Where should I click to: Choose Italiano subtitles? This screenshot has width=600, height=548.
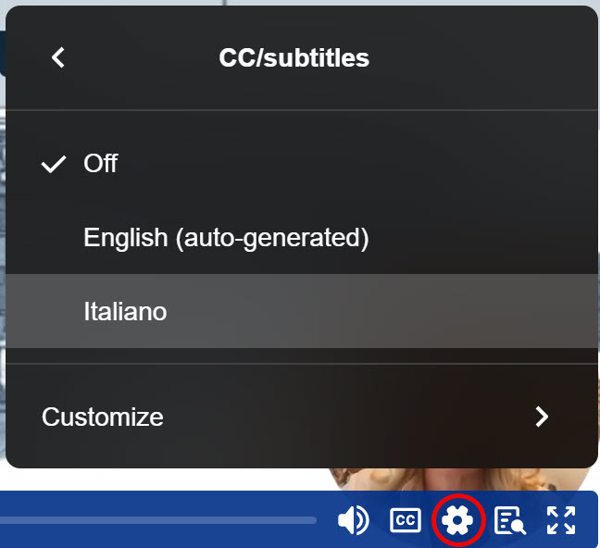tap(125, 311)
